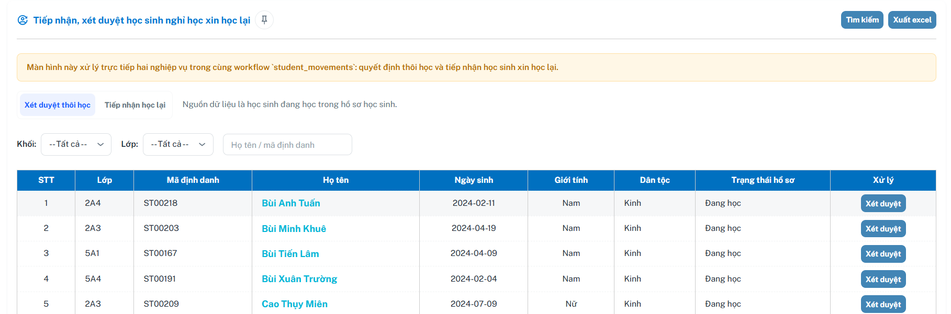Click the Ngày sinh column header
The height and width of the screenshot is (314, 951).
point(474,180)
